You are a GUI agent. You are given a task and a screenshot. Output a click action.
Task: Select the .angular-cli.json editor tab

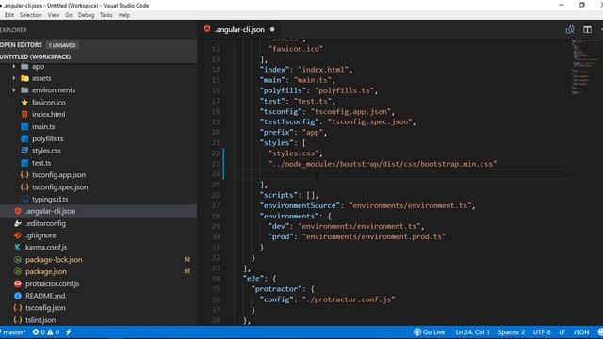(239, 29)
